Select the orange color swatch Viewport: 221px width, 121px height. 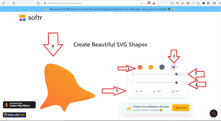(x=140, y=67)
